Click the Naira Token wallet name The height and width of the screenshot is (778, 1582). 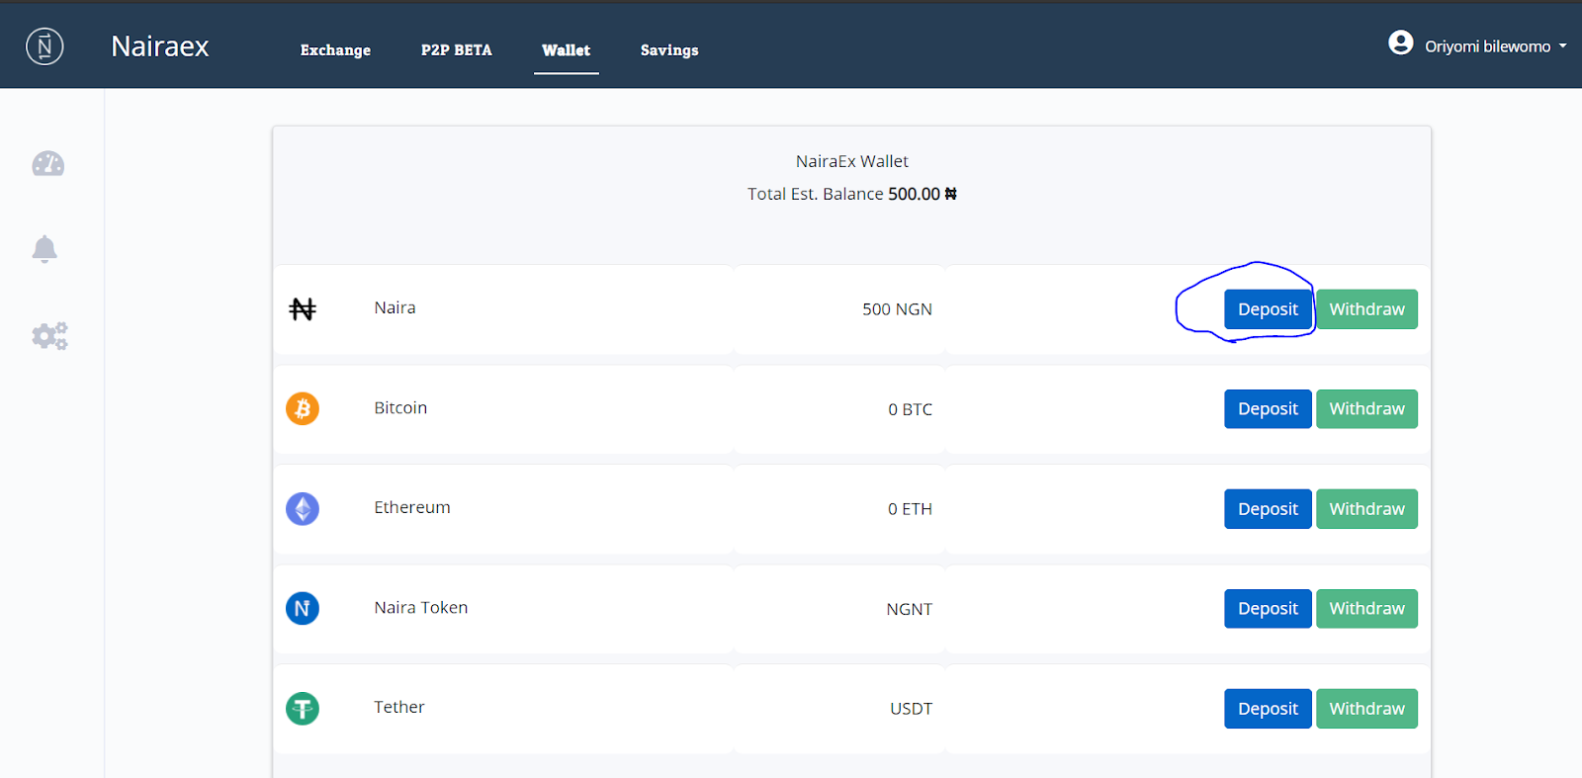coord(421,607)
